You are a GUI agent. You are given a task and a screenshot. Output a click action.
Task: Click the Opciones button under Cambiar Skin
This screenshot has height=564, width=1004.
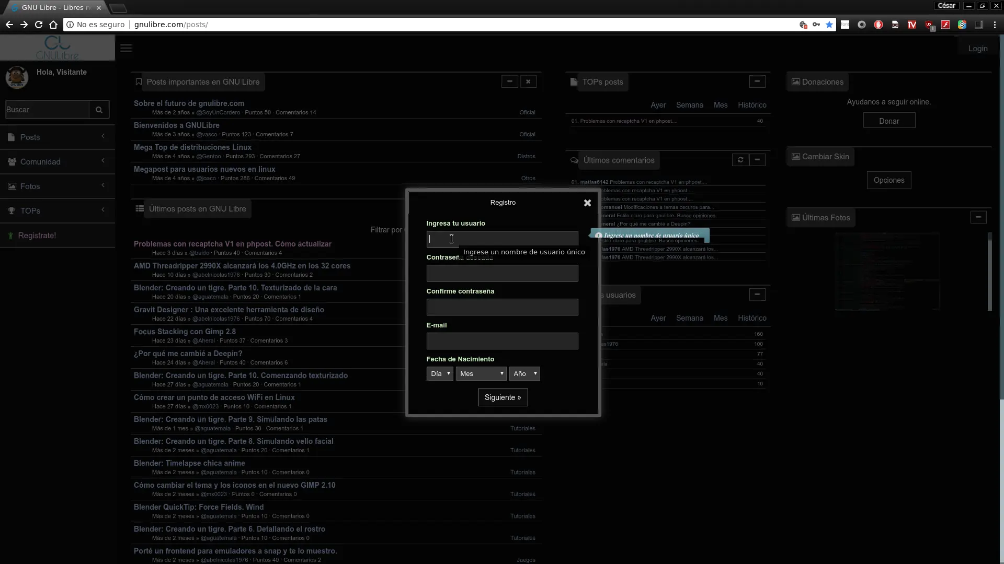point(888,180)
